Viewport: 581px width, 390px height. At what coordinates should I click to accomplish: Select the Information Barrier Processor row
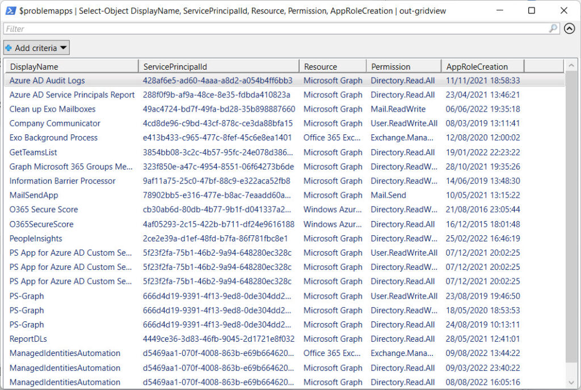click(x=285, y=181)
